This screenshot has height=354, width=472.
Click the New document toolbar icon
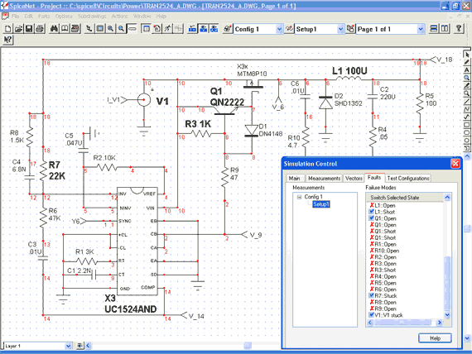[7, 29]
